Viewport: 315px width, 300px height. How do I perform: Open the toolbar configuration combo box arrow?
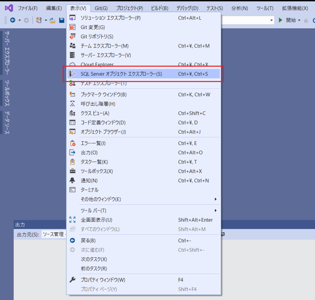(x=271, y=20)
